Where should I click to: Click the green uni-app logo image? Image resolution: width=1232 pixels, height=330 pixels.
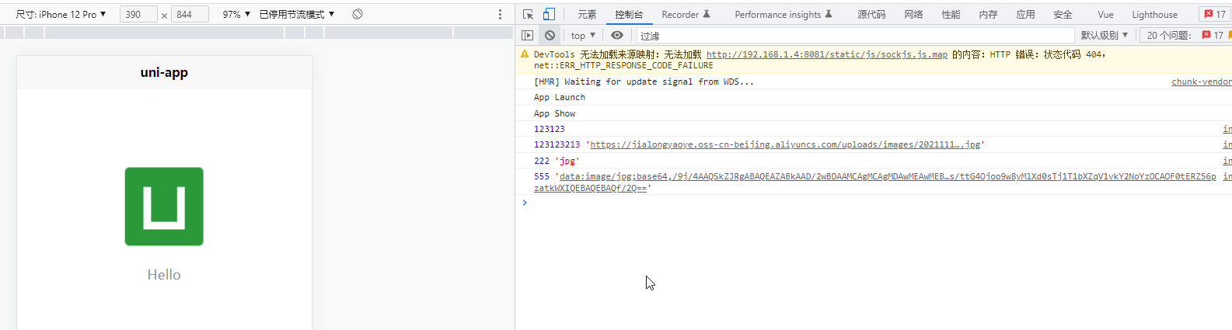click(x=164, y=207)
